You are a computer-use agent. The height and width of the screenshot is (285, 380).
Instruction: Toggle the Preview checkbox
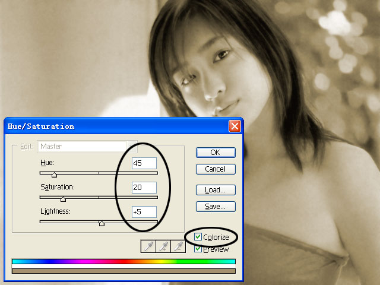pyautogui.click(x=198, y=249)
